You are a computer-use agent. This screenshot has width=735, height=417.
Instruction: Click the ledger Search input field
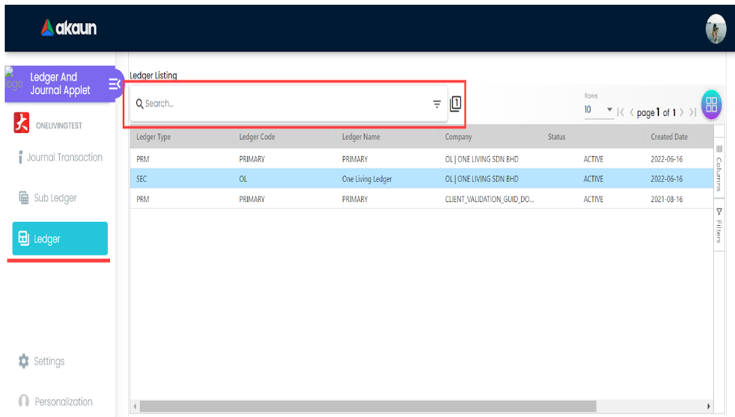tap(285, 104)
